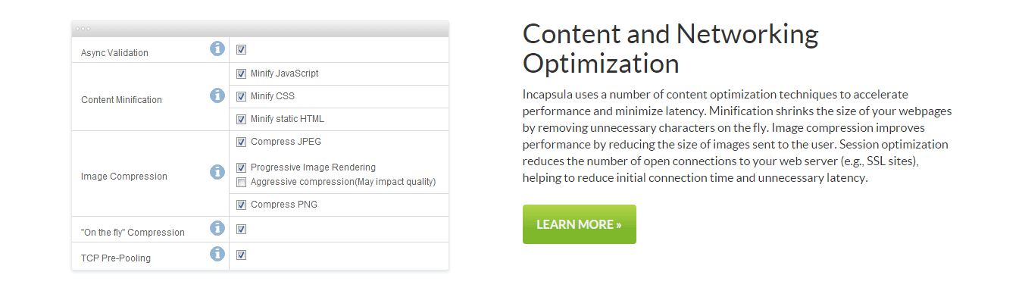
Task: Click the TCP Pre-Pooling info icon
Action: coord(217,254)
